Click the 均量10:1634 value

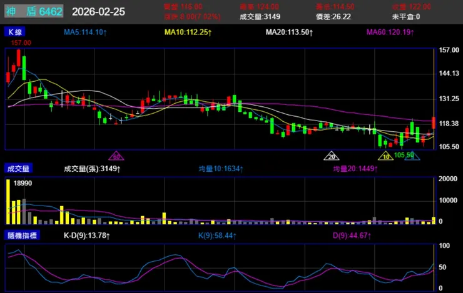(x=221, y=169)
